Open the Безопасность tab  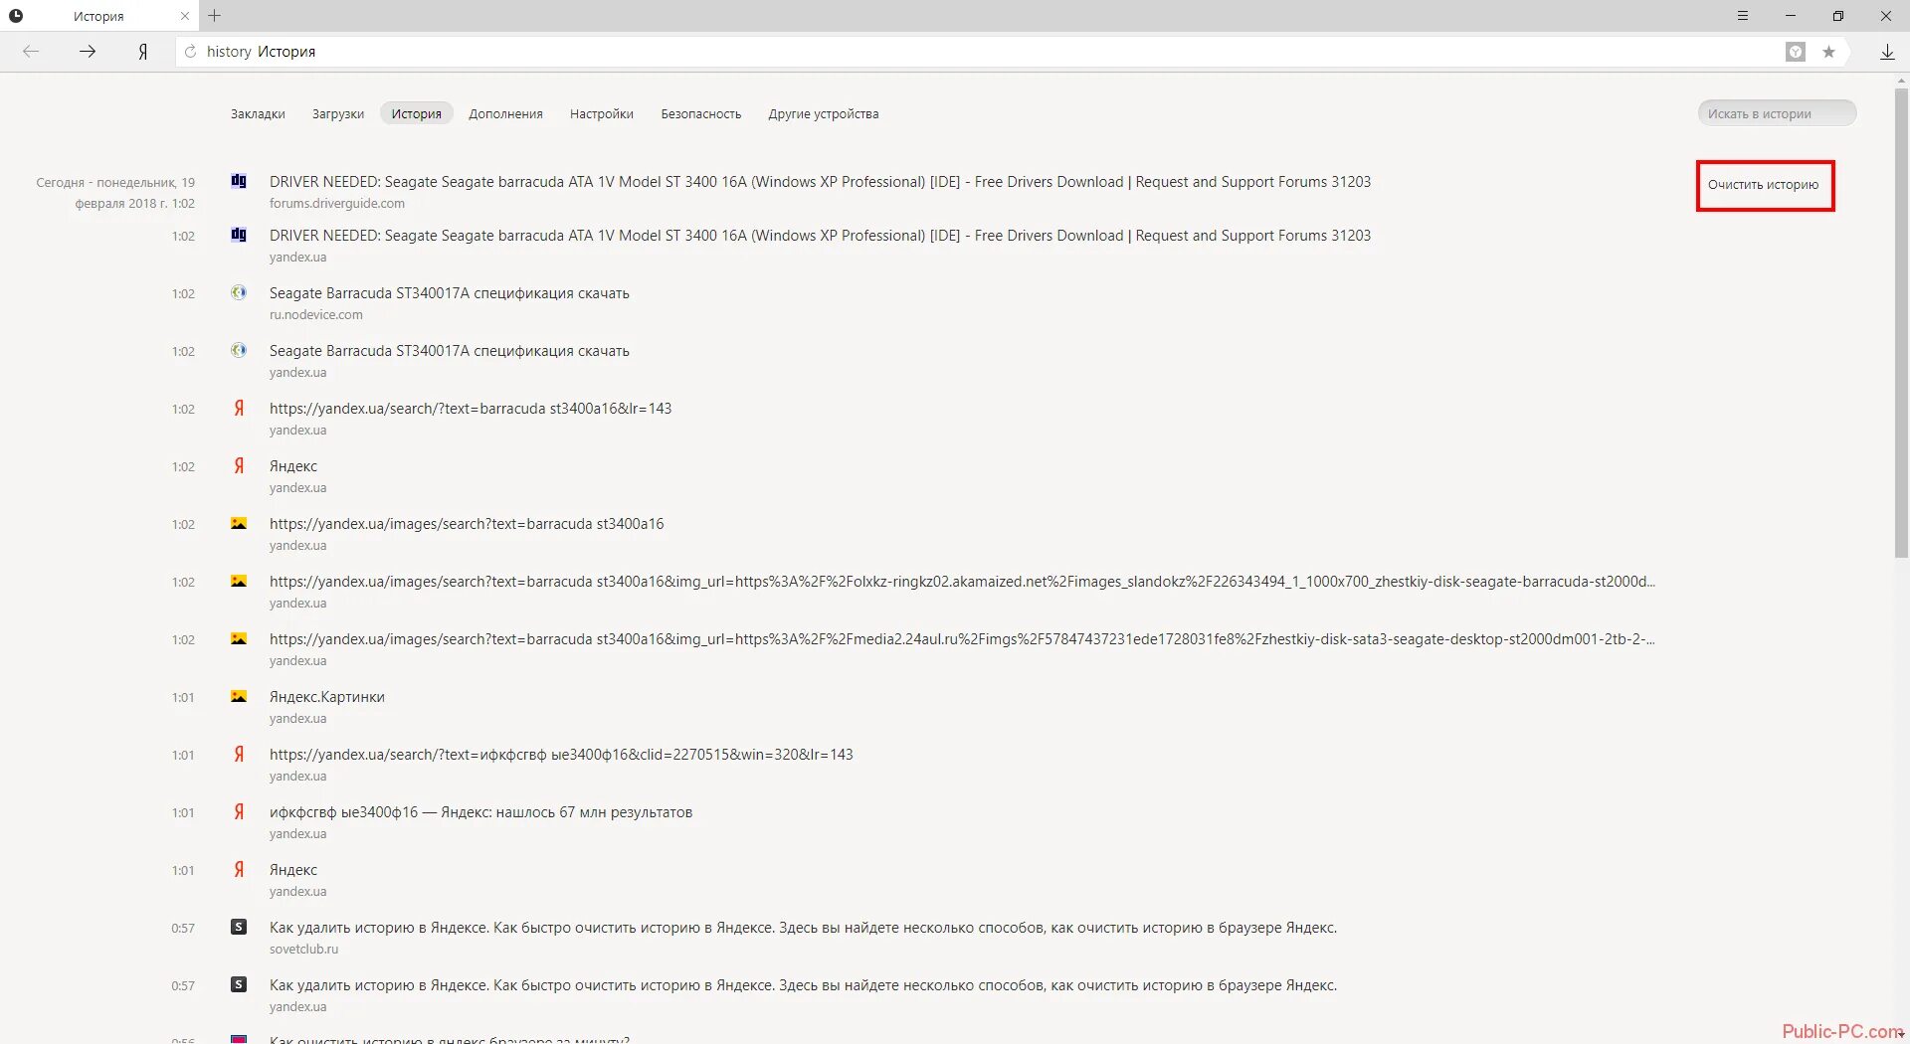[701, 114]
